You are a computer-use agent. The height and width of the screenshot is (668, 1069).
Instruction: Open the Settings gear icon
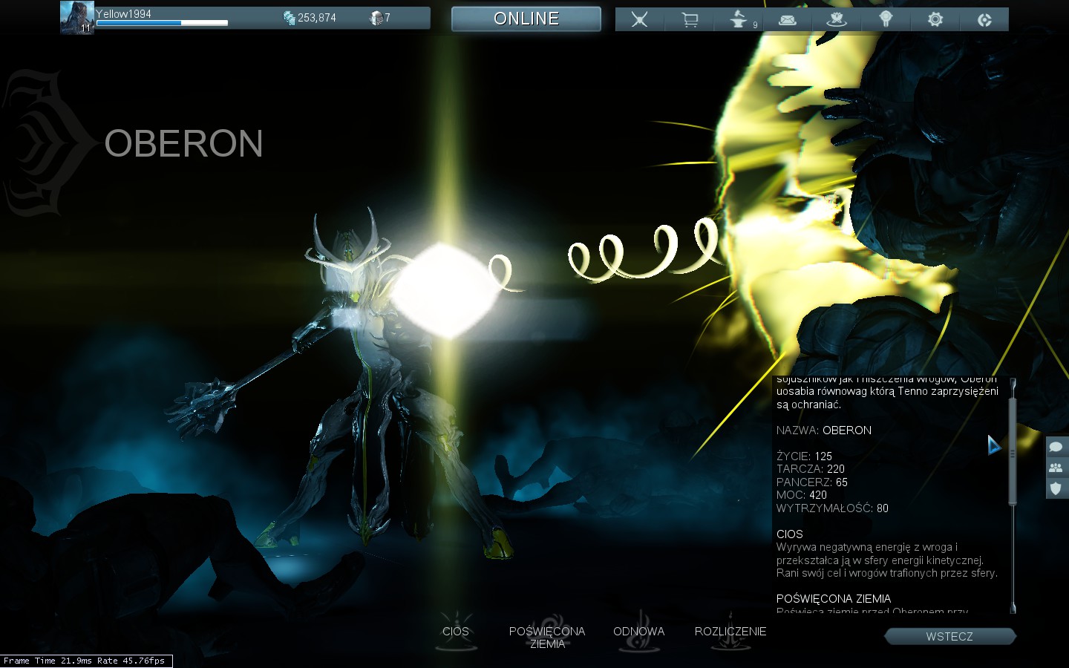(935, 19)
